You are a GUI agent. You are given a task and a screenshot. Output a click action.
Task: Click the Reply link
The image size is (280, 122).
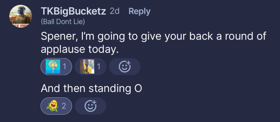(x=139, y=11)
